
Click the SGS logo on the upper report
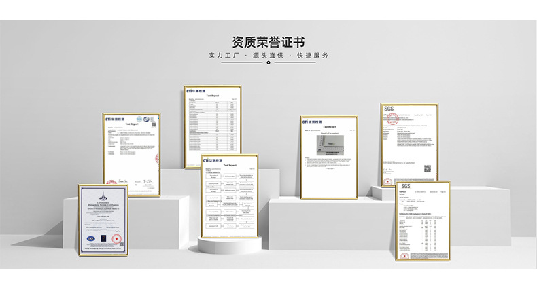point(389,109)
